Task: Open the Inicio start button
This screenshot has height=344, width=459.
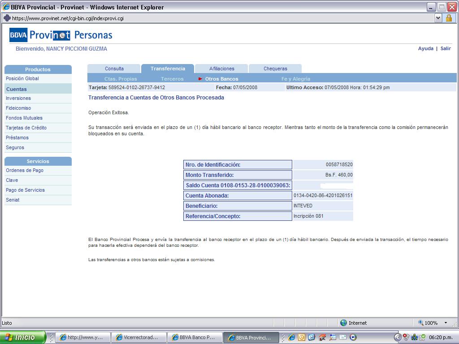Action: click(23, 337)
